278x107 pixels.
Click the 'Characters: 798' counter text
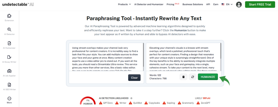pos(158,78)
